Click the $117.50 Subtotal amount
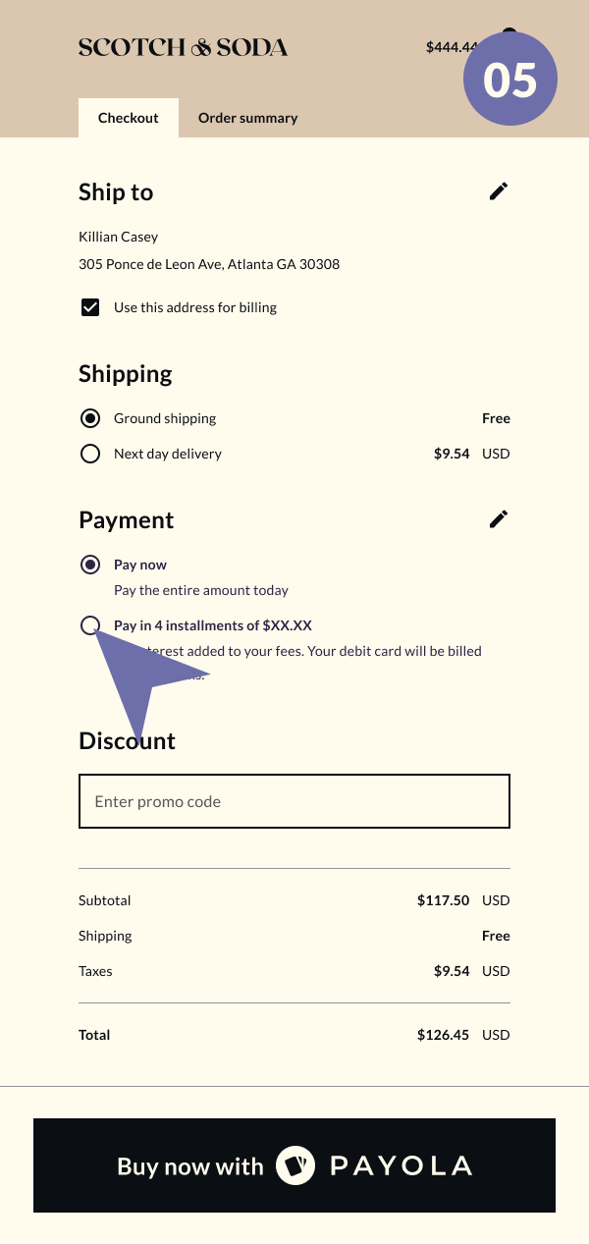Screen dimensions: 589x1244 (443, 900)
